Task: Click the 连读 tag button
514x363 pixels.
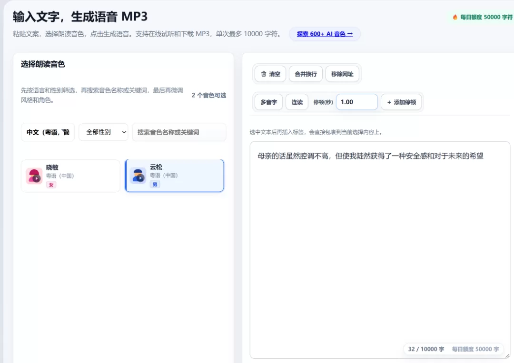Action: click(x=297, y=102)
